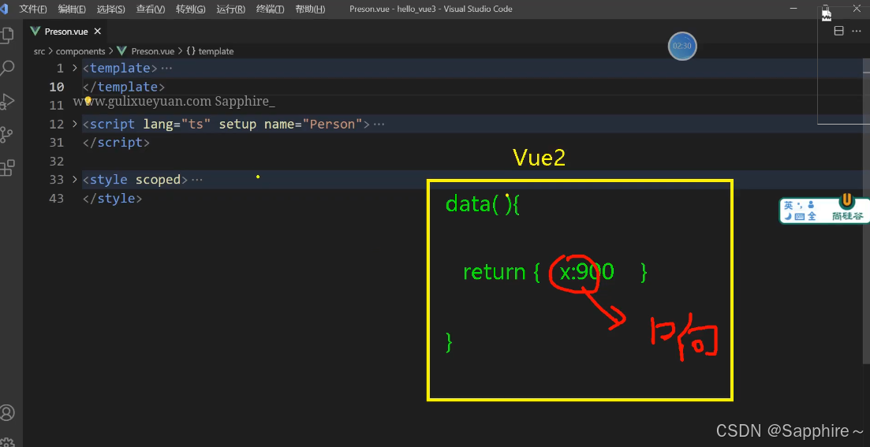Click the 02:30 timer circle
The width and height of the screenshot is (870, 447).
coord(682,46)
